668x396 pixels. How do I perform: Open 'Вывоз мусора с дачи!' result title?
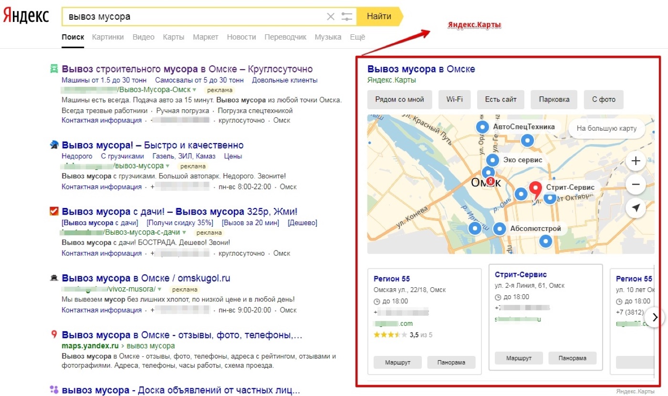click(x=180, y=211)
